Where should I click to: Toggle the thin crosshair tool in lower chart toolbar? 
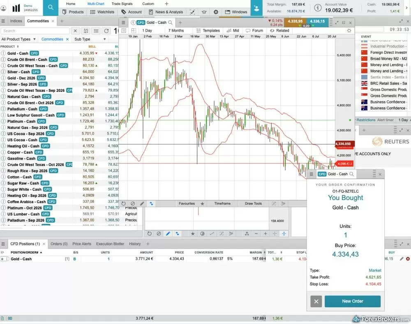point(275,234)
